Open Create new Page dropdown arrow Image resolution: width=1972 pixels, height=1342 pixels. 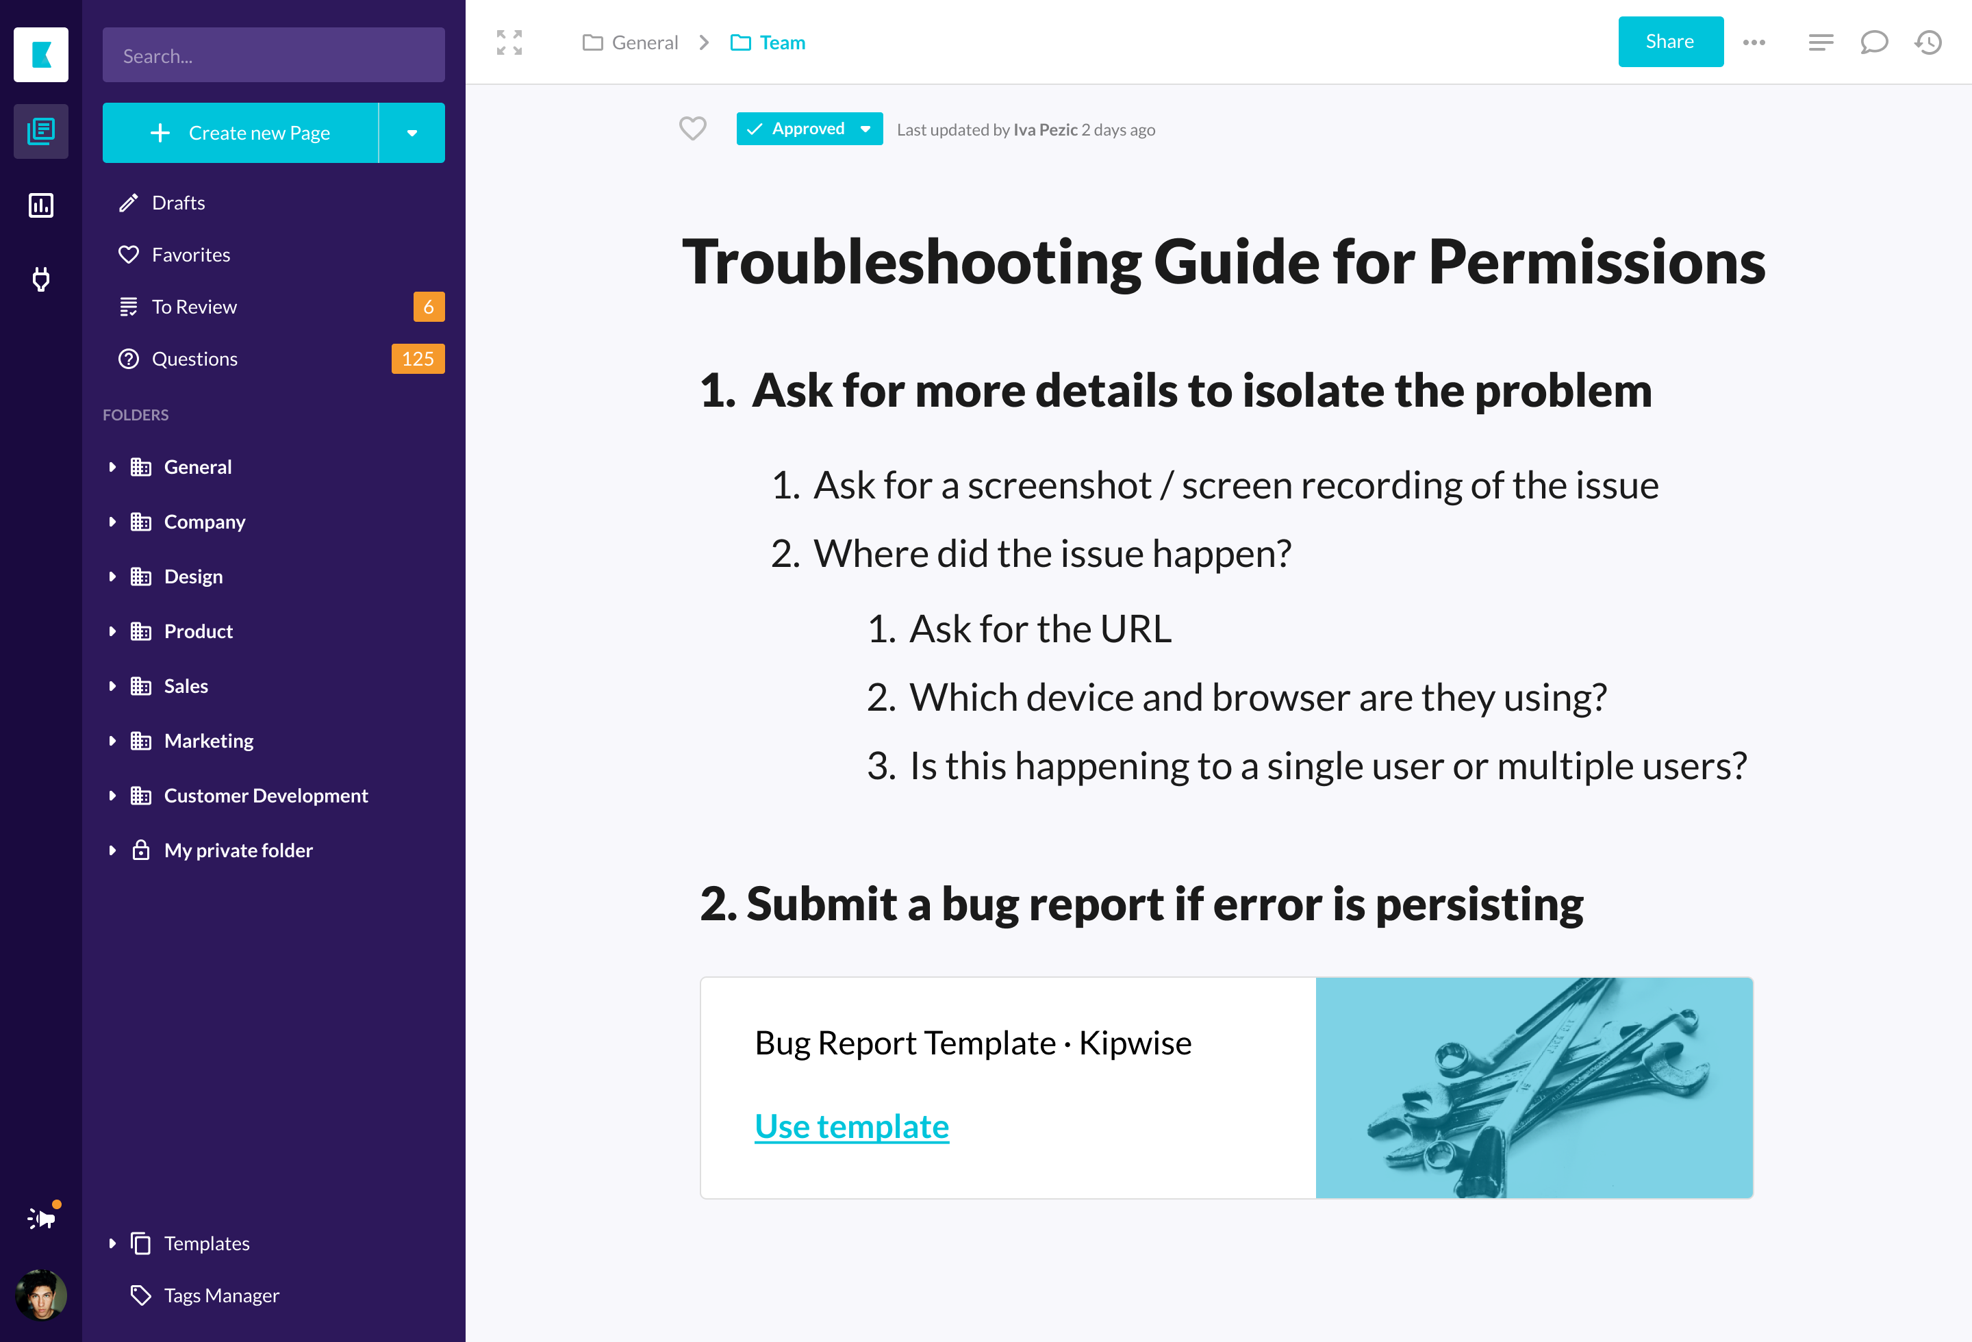(x=412, y=134)
